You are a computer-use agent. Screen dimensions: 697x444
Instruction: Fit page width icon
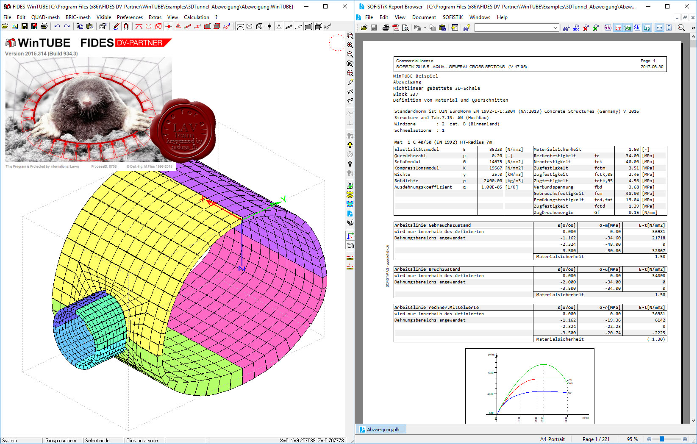coord(659,28)
